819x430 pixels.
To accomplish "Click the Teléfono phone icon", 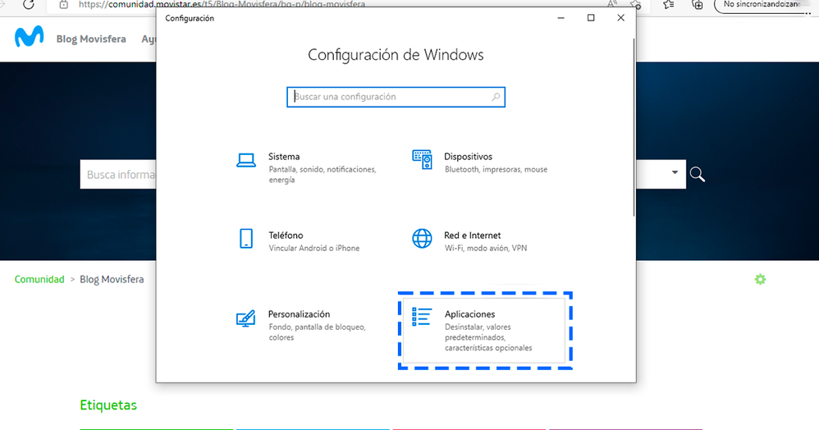I will coord(246,239).
